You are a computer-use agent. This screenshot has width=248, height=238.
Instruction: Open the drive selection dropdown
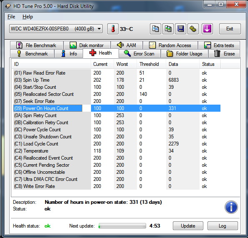coord(56,29)
